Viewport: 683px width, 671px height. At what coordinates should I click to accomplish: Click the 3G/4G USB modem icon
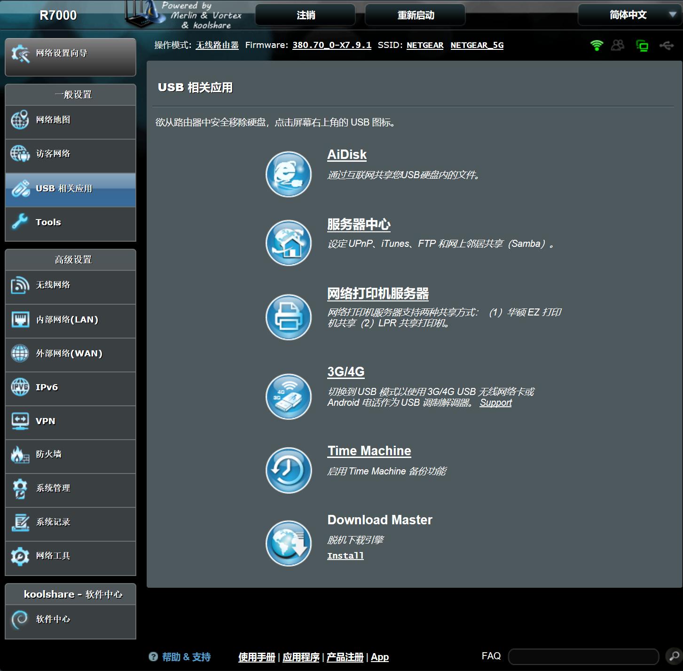(x=289, y=396)
